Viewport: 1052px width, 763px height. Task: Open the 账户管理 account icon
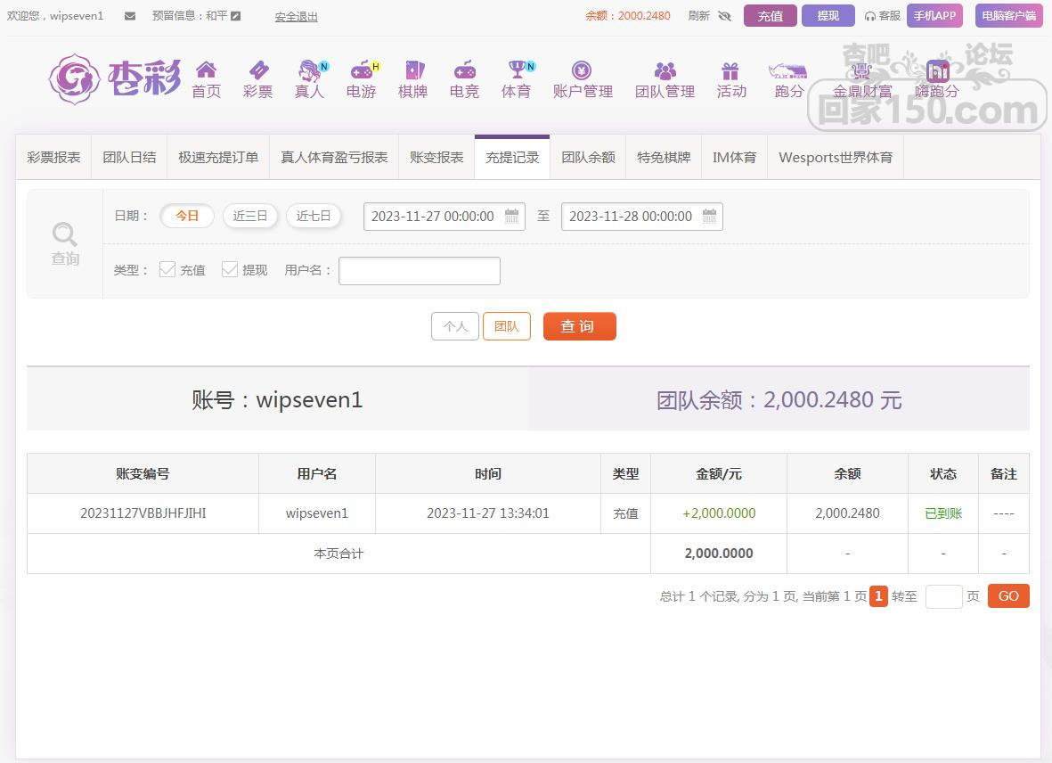[x=582, y=70]
